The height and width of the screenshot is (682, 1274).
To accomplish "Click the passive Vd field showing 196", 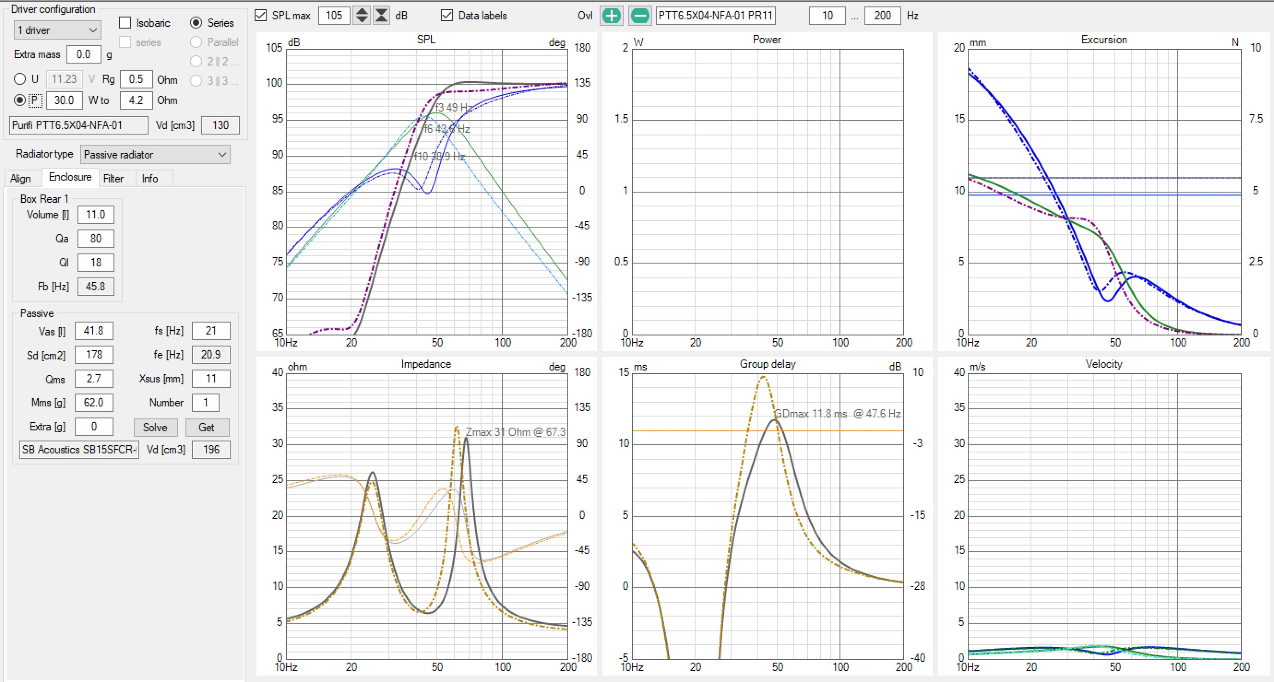I will click(x=211, y=450).
